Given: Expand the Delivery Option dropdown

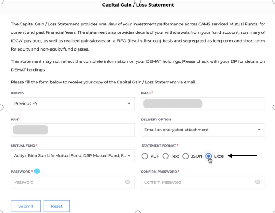Looking at the screenshot, I should [x=203, y=130].
